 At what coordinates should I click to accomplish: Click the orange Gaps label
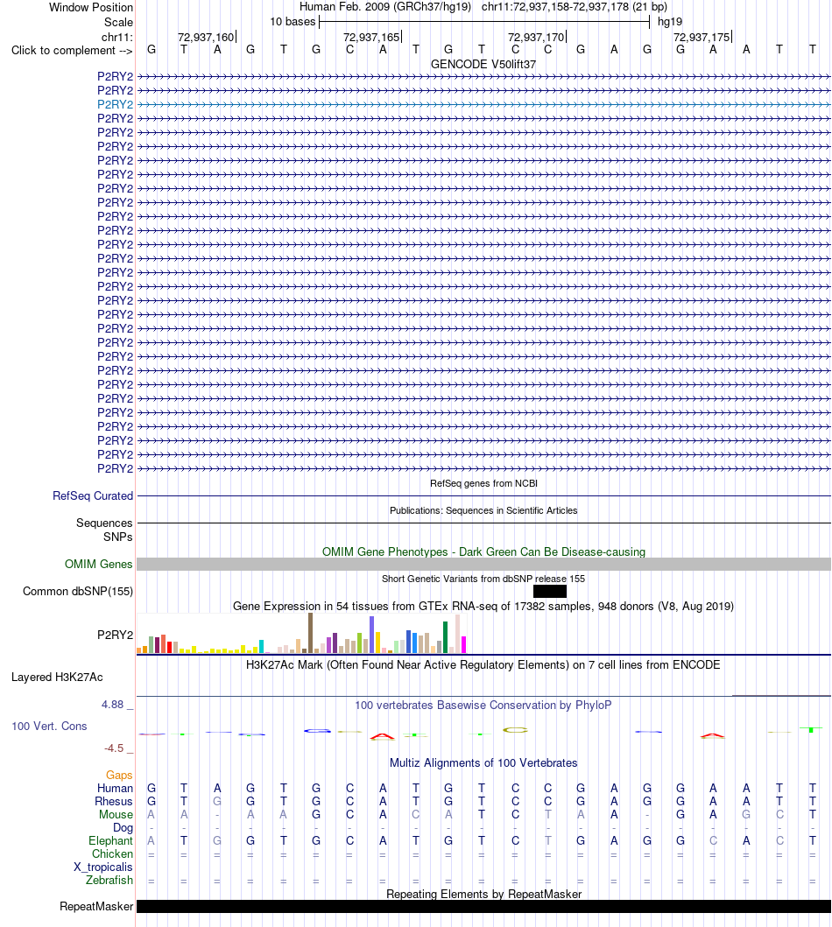click(x=119, y=775)
